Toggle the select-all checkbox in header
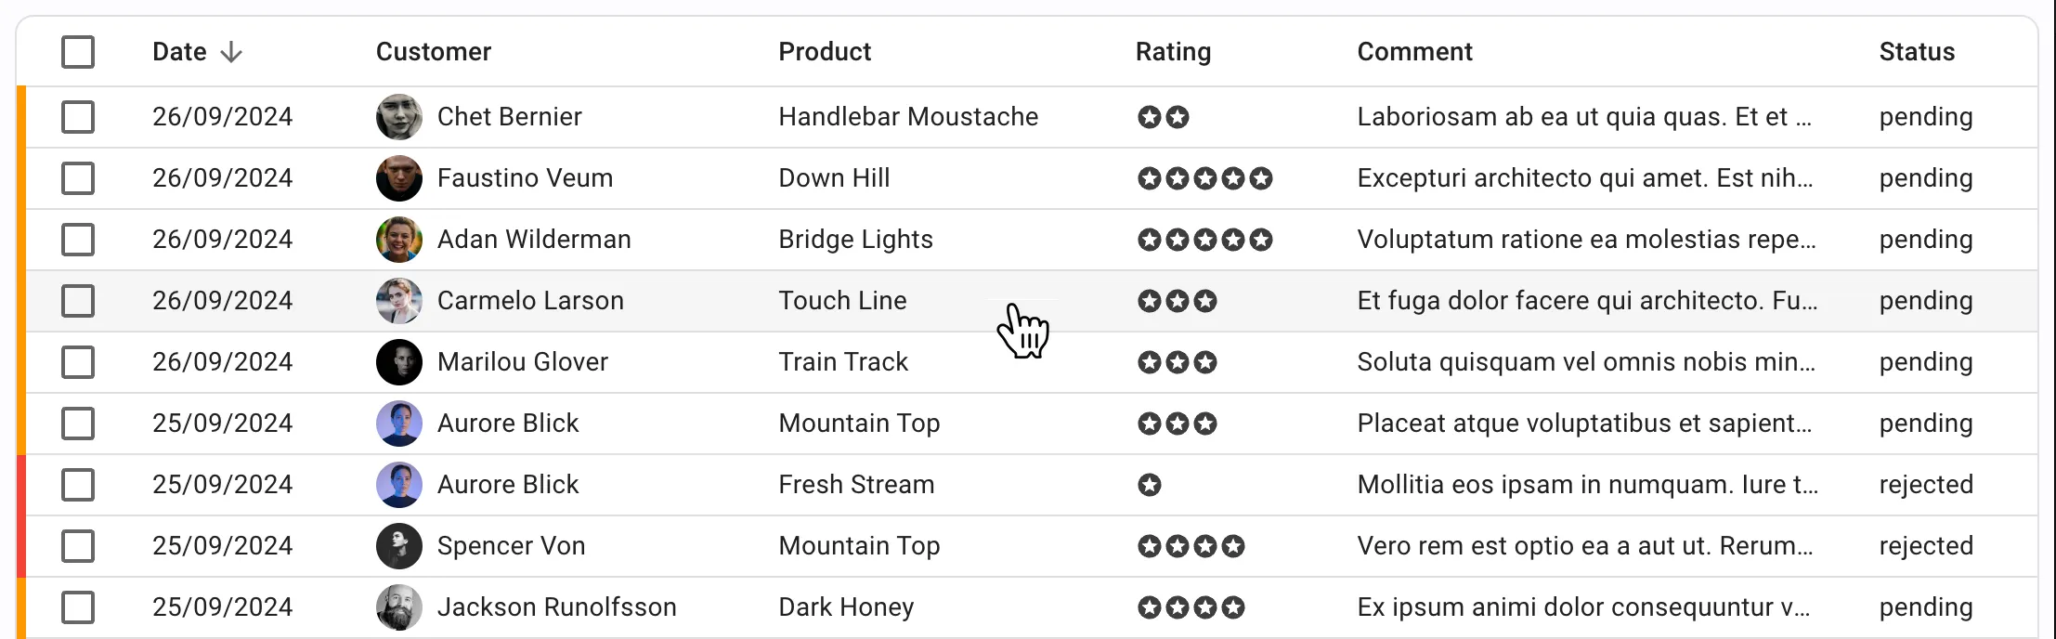Image resolution: width=2056 pixels, height=639 pixels. click(x=78, y=52)
